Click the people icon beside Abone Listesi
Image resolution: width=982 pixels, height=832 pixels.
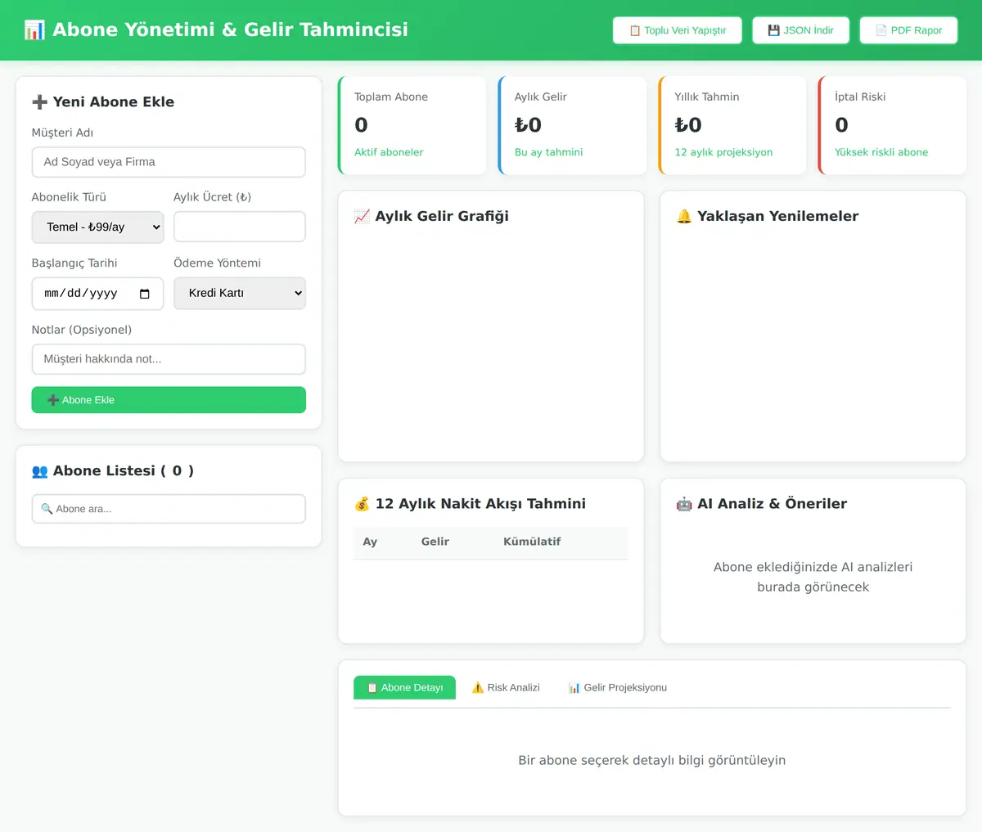point(39,471)
